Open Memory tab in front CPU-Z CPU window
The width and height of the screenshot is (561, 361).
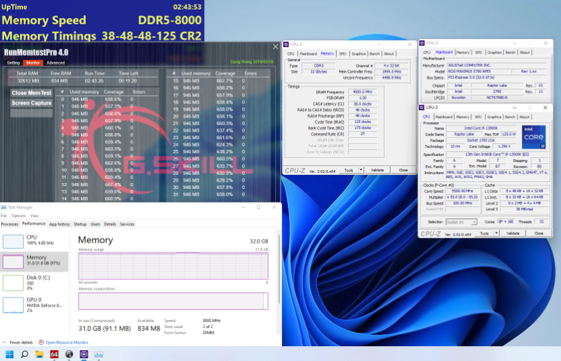(462, 117)
